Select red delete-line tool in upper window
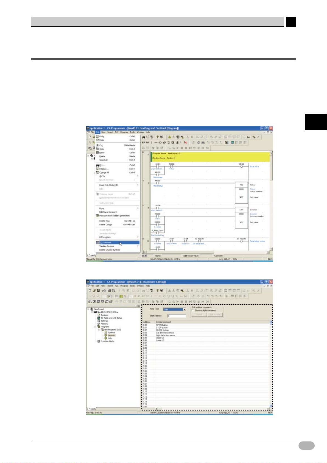This screenshot has width=327, height=463. (186, 142)
